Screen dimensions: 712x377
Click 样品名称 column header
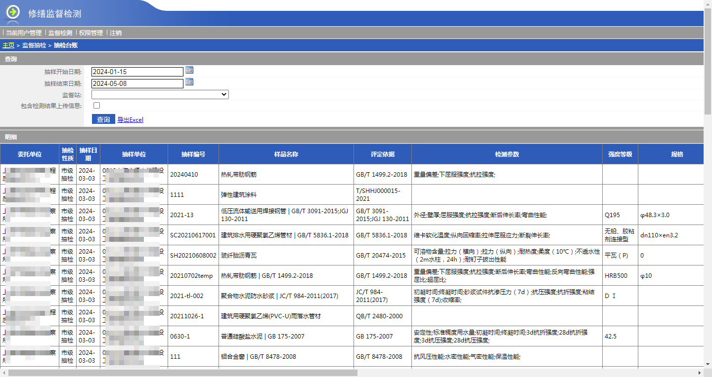(x=286, y=154)
